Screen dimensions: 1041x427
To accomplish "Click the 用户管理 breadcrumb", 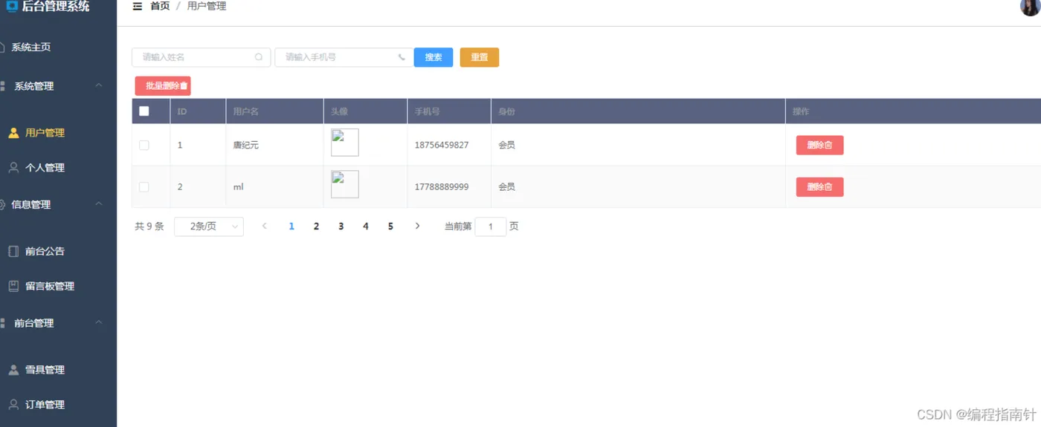I will pos(207,6).
